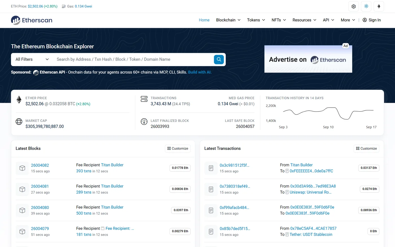Customize the Latest Blocks panel
Screen dimensions: 395x247
click(x=178, y=148)
